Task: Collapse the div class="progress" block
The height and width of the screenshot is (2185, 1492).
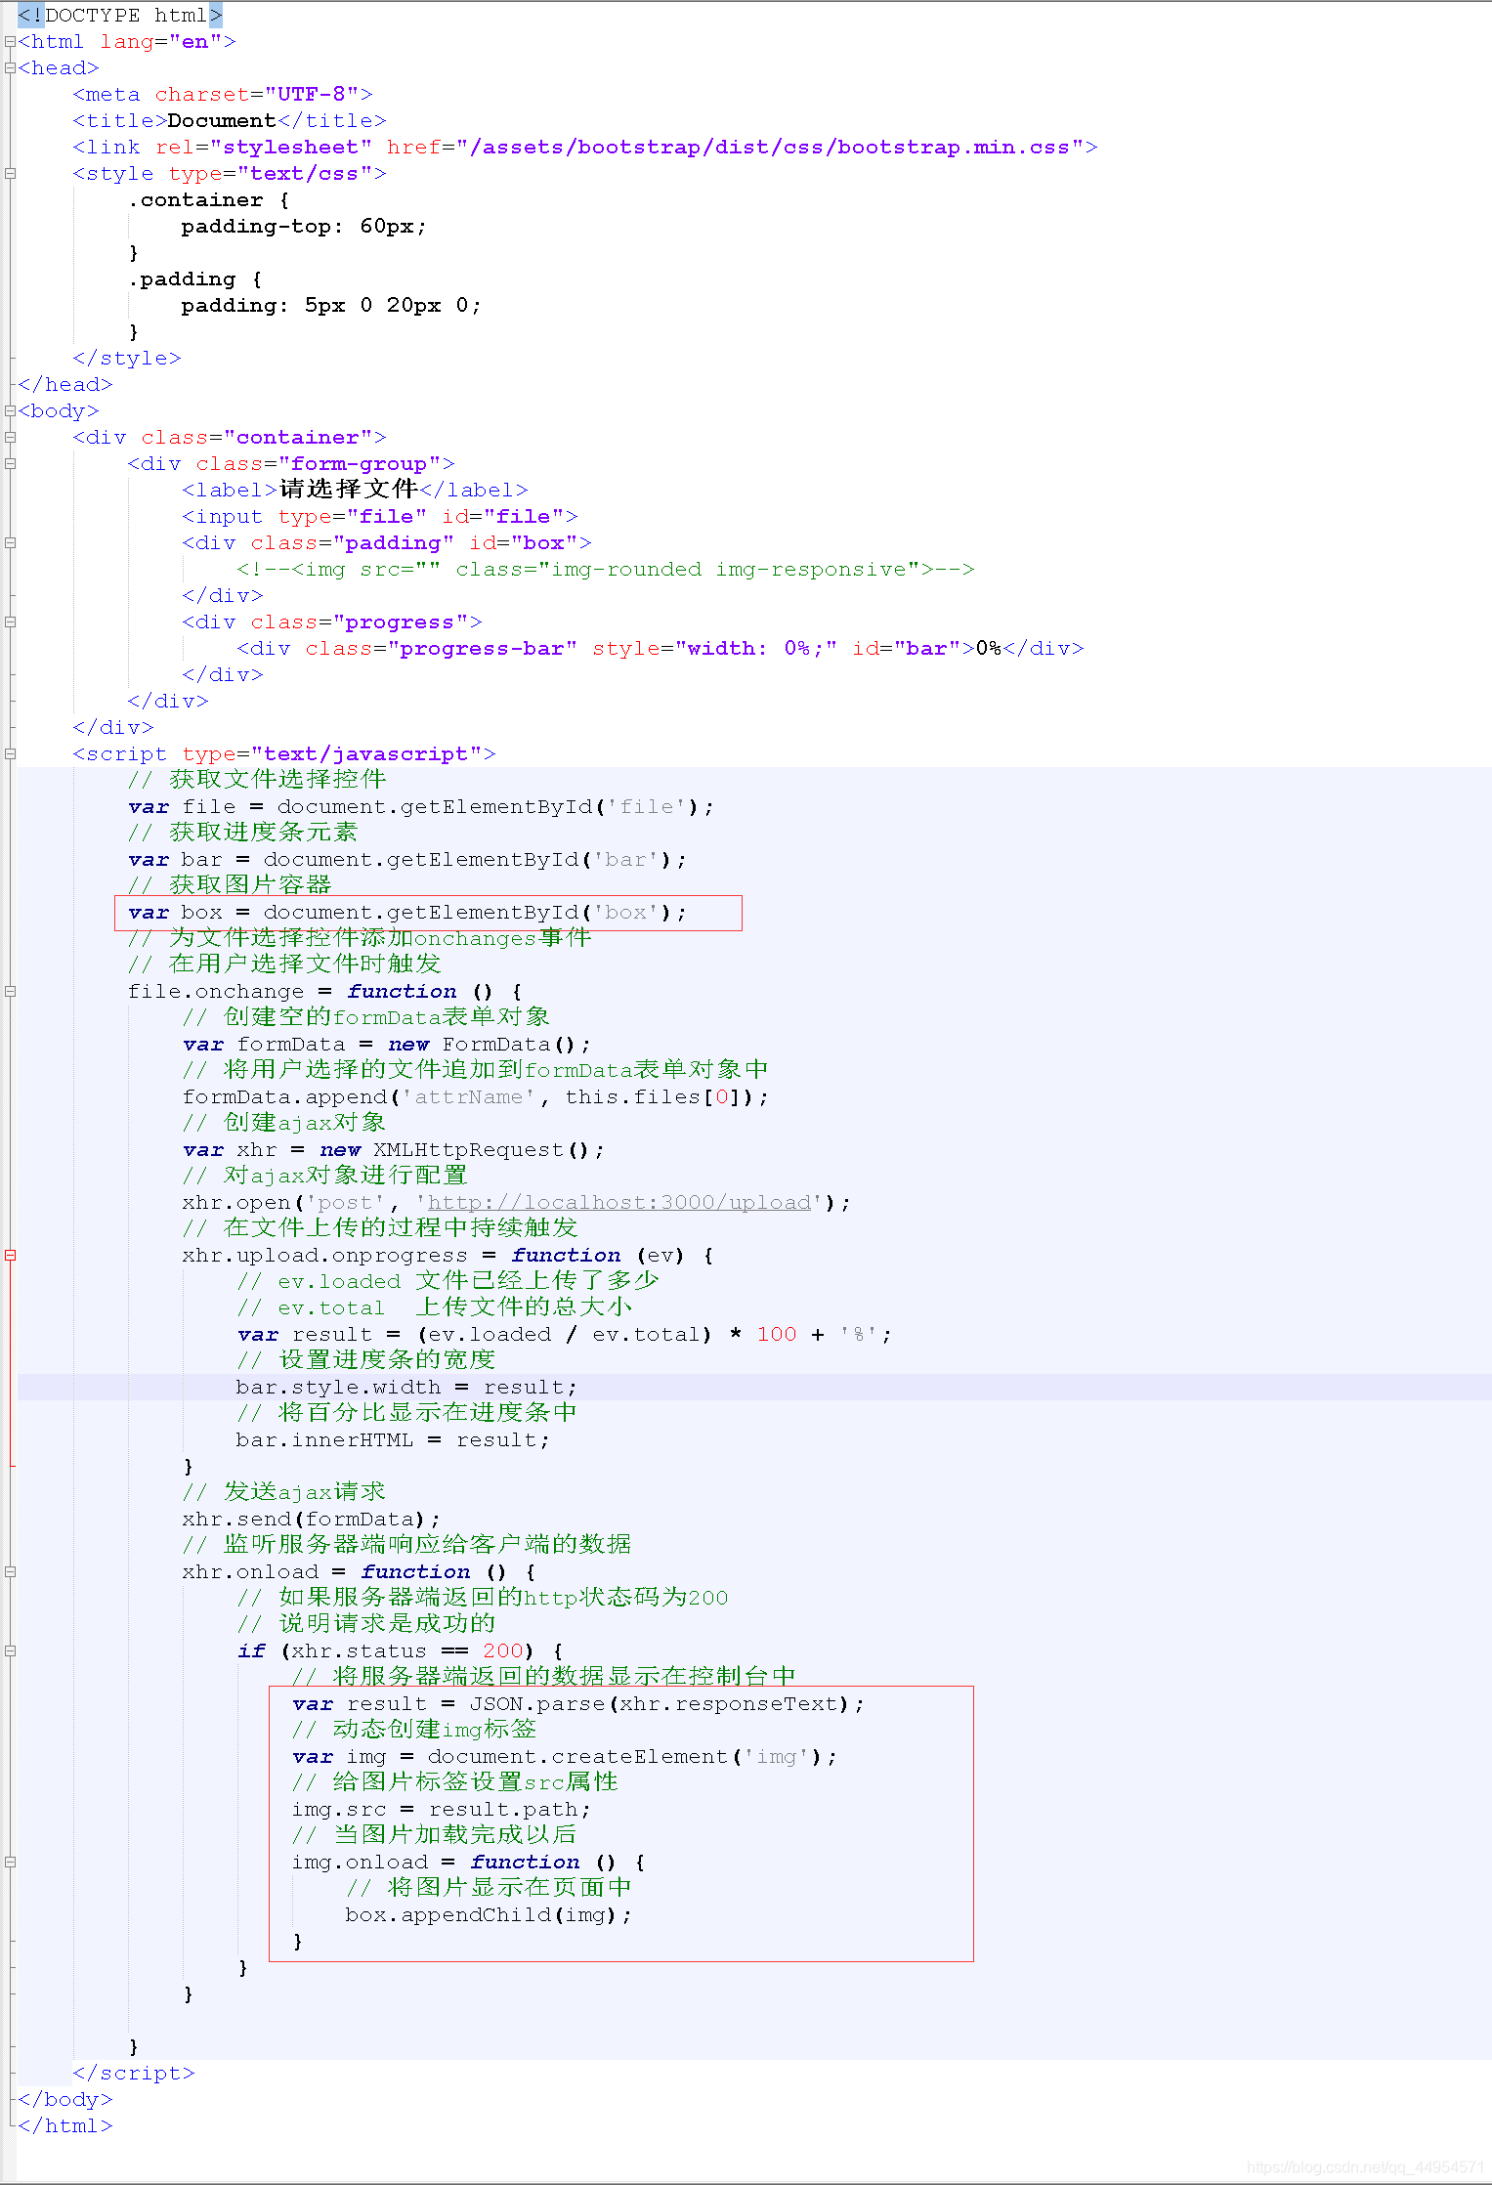Action: (10, 622)
